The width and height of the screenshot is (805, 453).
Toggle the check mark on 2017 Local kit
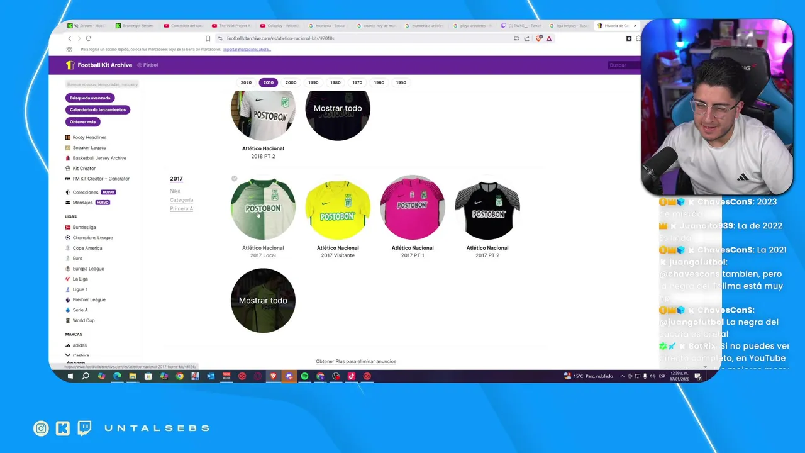pos(234,179)
